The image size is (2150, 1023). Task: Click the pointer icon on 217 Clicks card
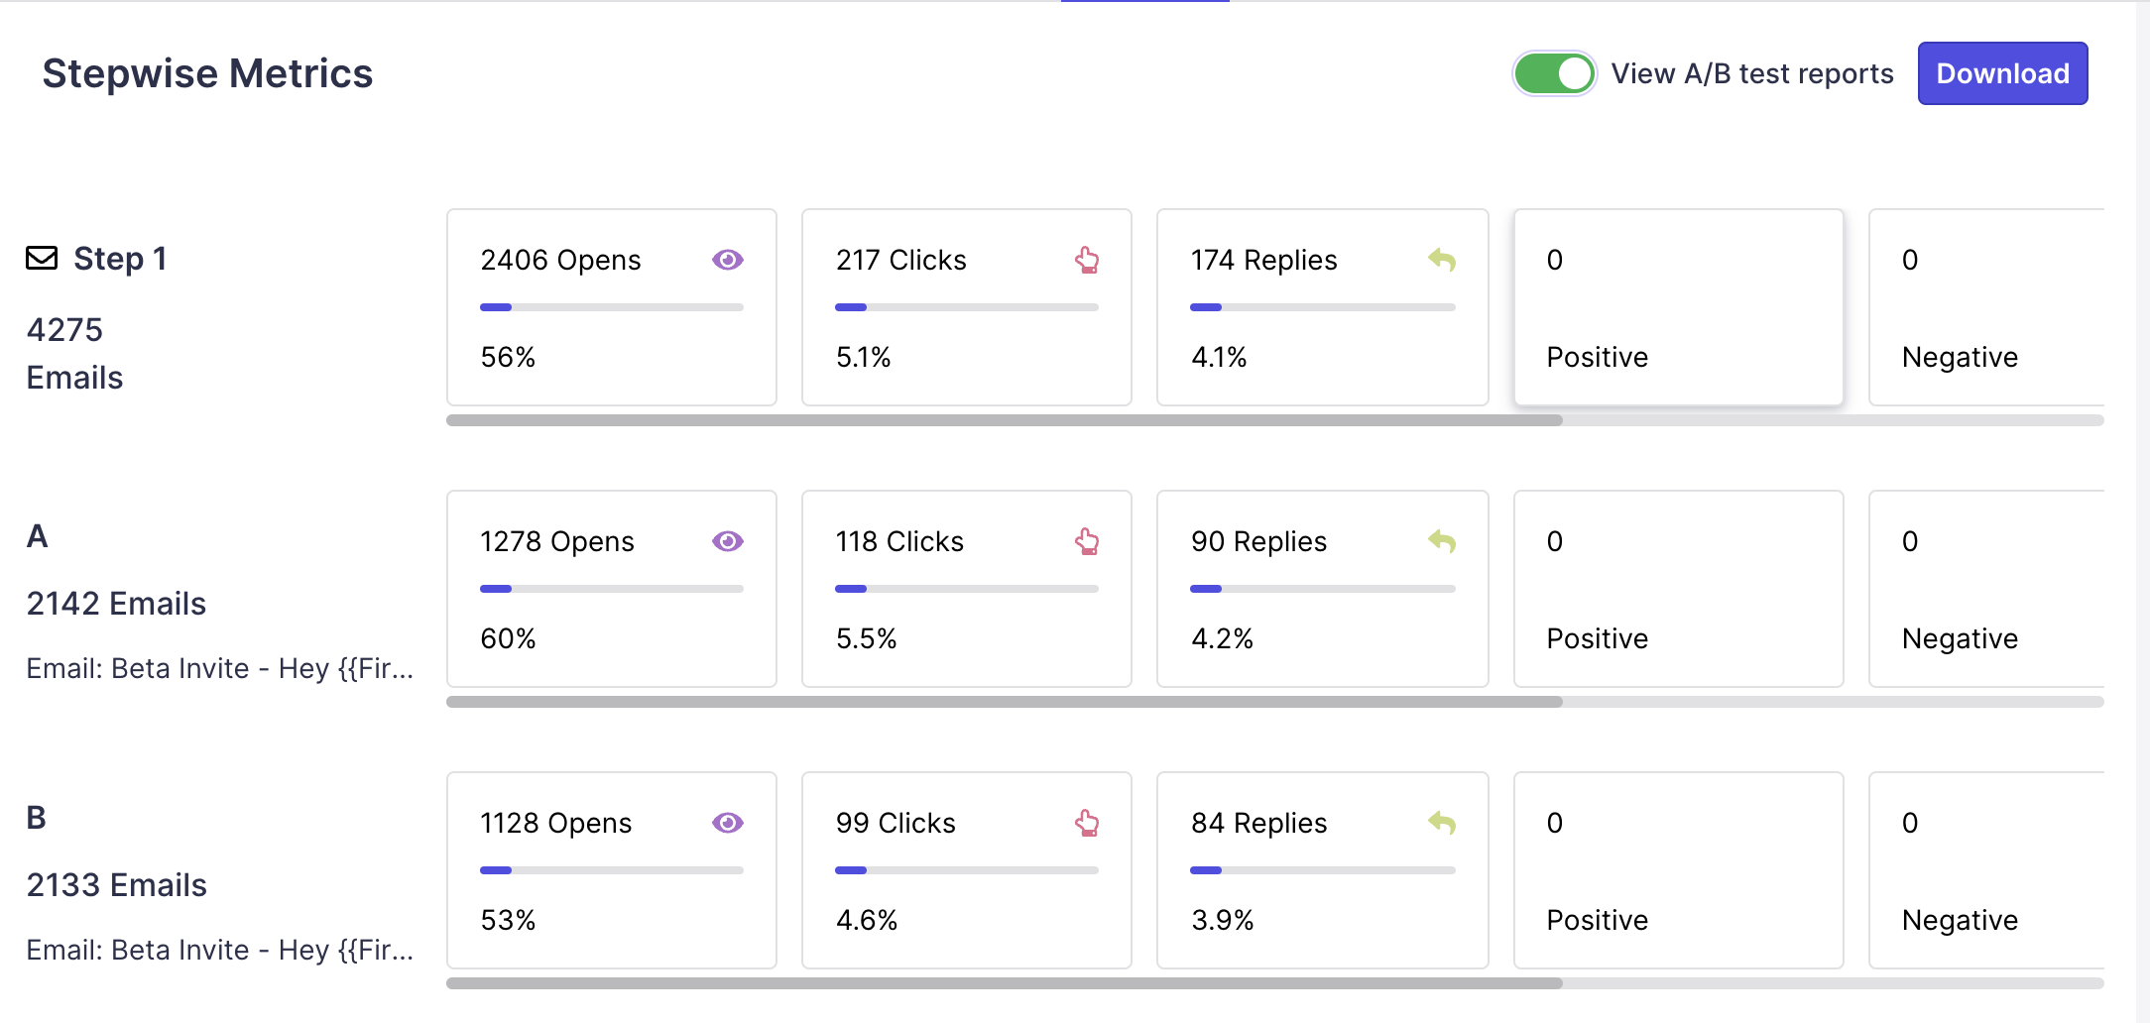(x=1087, y=260)
